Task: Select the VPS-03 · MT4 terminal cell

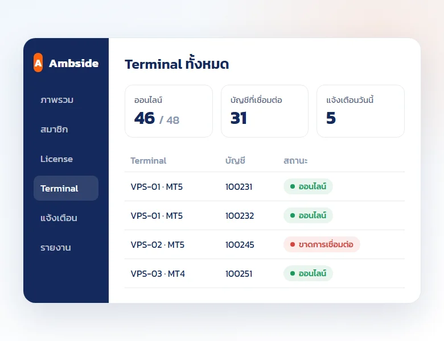Action: pos(158,274)
